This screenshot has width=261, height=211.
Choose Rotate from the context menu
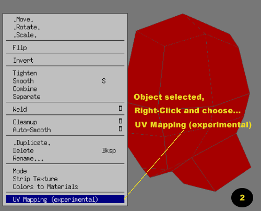65,27
